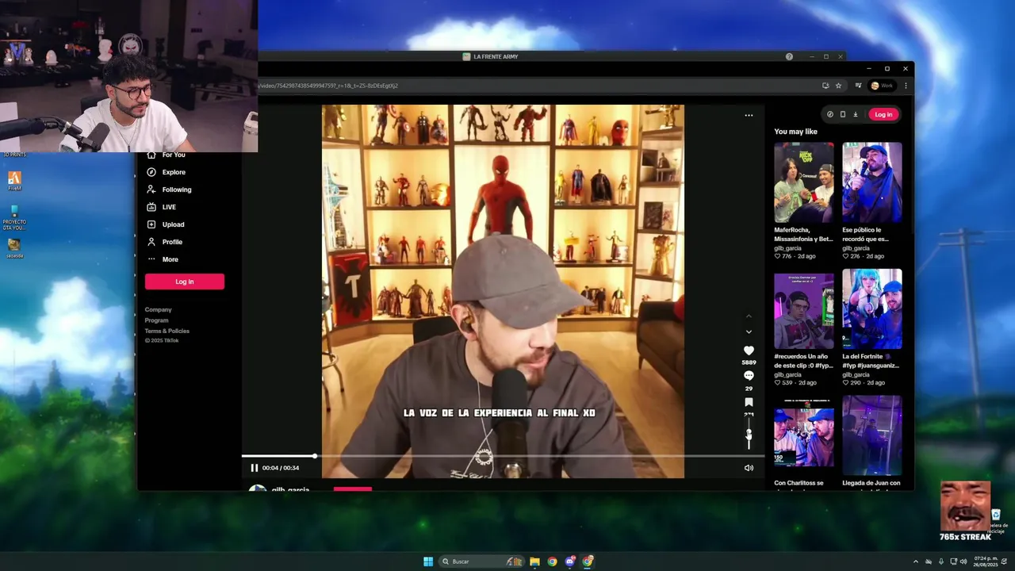Screen dimensions: 1015x571
Task: Click the Following people icon
Action: point(151,190)
